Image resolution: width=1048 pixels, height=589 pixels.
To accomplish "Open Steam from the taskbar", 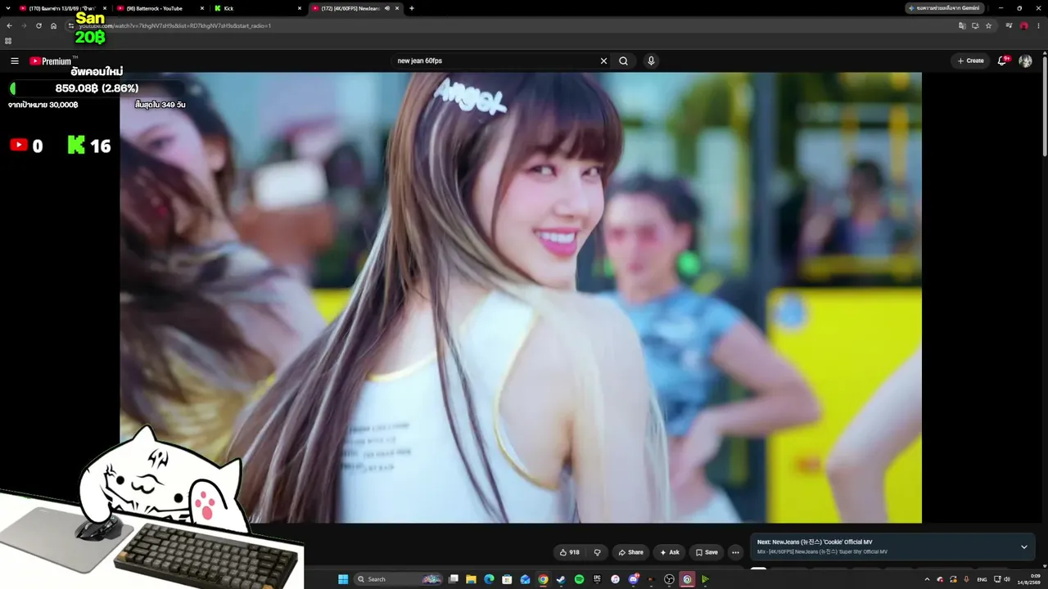I will coord(561,579).
